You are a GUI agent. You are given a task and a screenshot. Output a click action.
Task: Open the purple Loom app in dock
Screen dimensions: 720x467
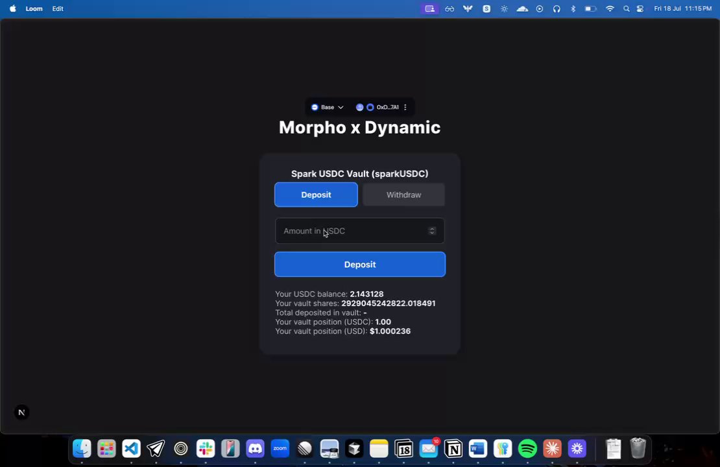coord(577,449)
